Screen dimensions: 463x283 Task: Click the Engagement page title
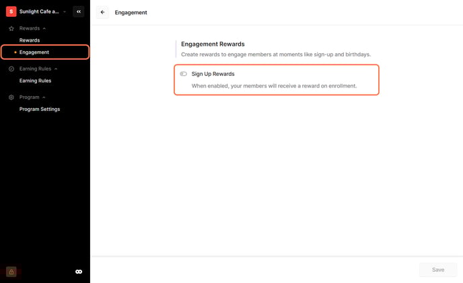point(131,12)
